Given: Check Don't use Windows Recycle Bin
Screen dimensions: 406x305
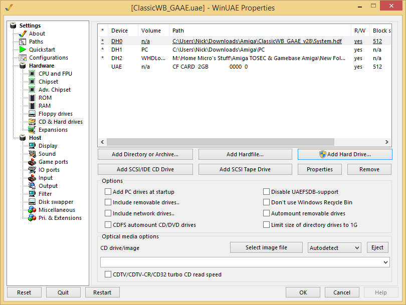Looking at the screenshot, I should tap(267, 202).
